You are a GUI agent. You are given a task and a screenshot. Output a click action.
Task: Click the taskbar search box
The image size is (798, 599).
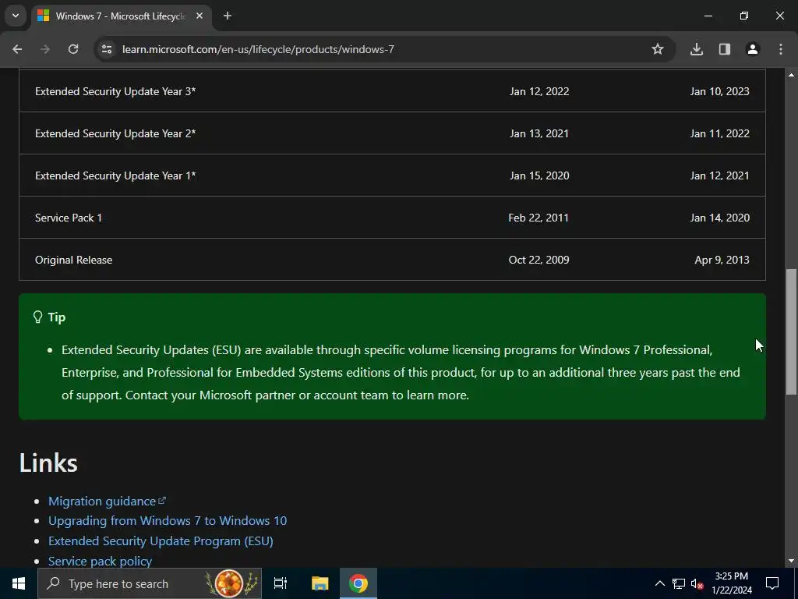pos(150,583)
